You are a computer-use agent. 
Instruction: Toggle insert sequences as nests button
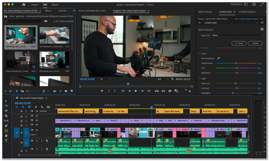click(17, 107)
